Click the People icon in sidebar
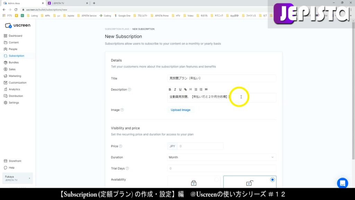Screen dimensions: 355x200 [6, 49]
